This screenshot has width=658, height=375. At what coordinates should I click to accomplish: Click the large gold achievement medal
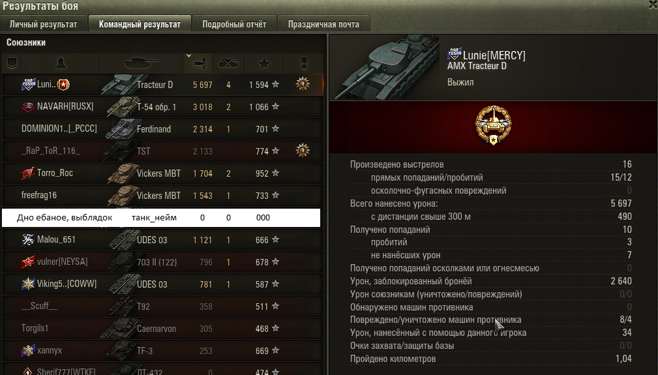click(x=493, y=125)
